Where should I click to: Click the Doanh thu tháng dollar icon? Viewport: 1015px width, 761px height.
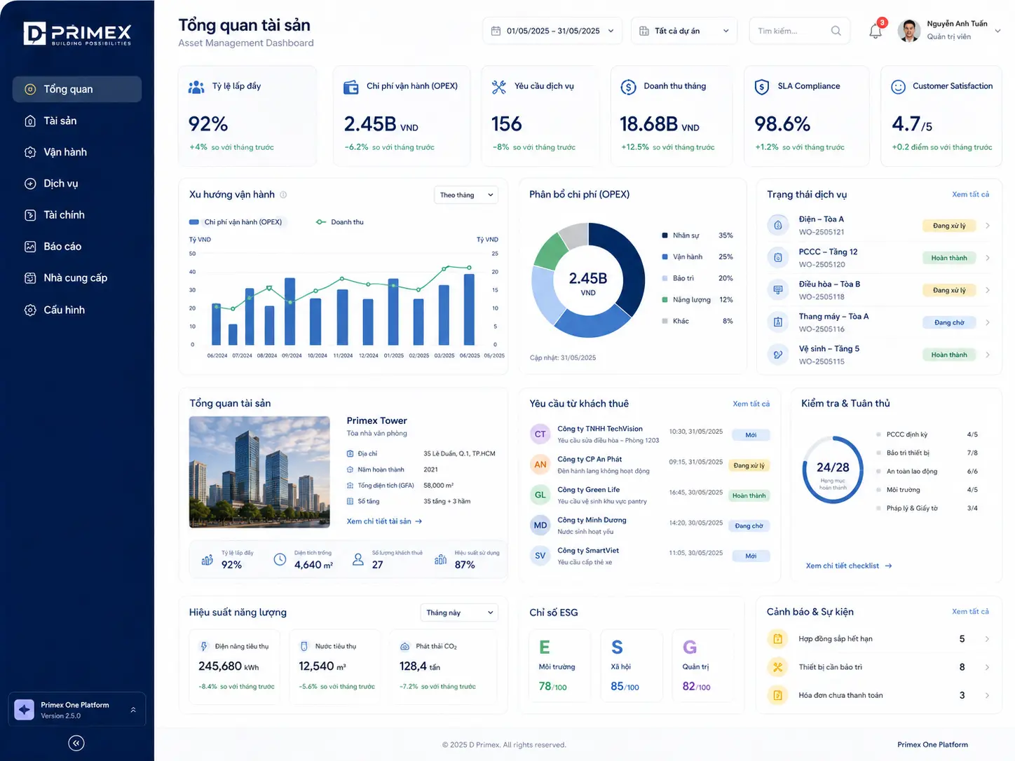628,87
